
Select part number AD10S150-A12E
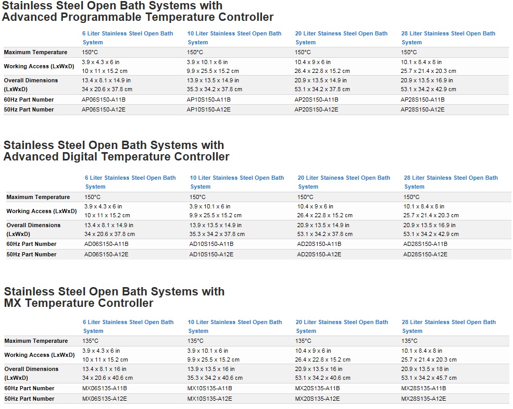(x=211, y=255)
